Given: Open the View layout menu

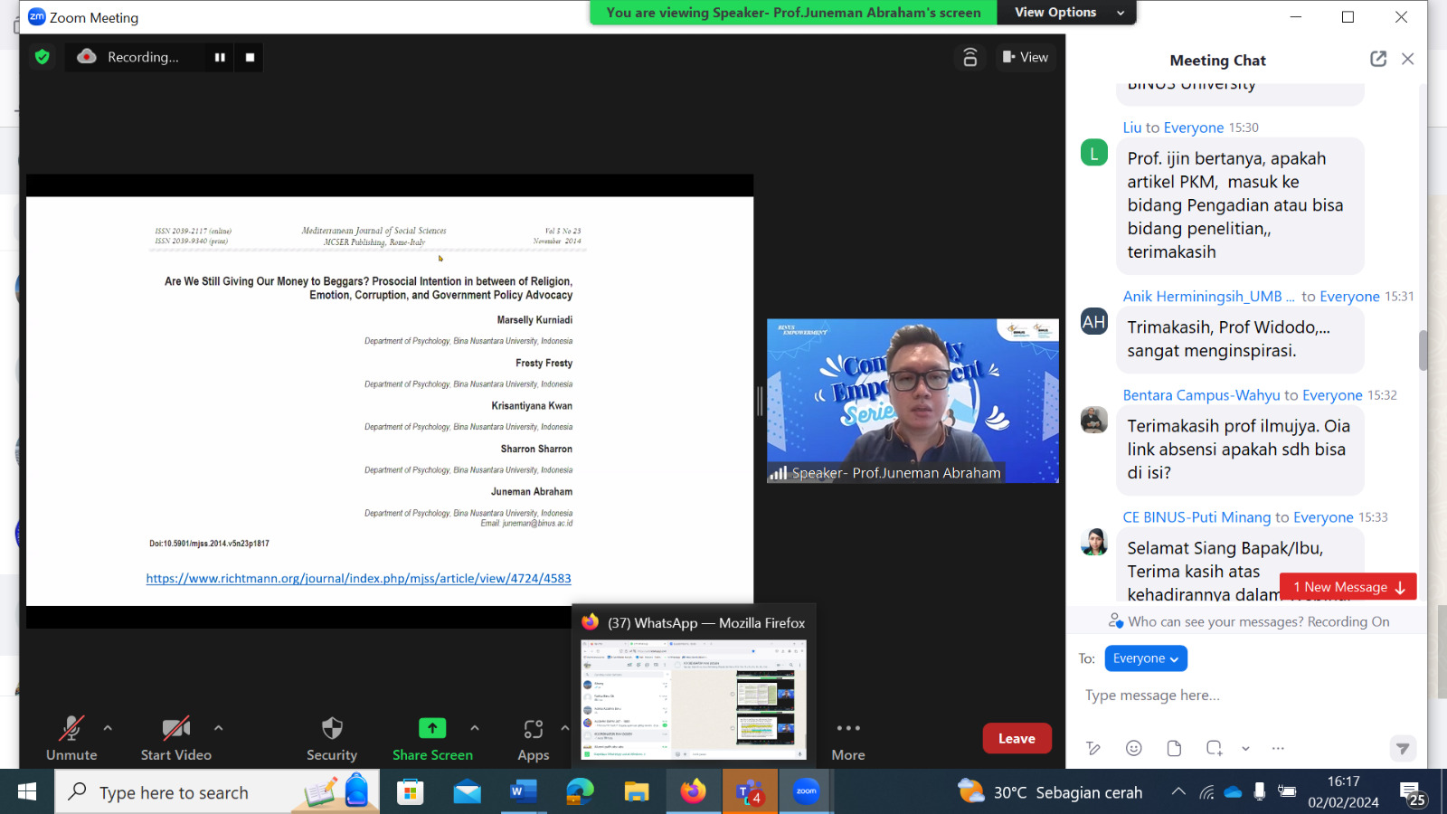Looking at the screenshot, I should [1026, 57].
